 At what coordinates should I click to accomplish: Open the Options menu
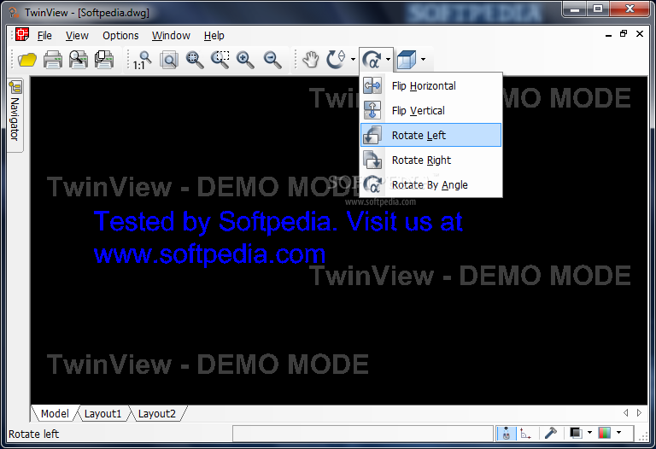pyautogui.click(x=120, y=36)
